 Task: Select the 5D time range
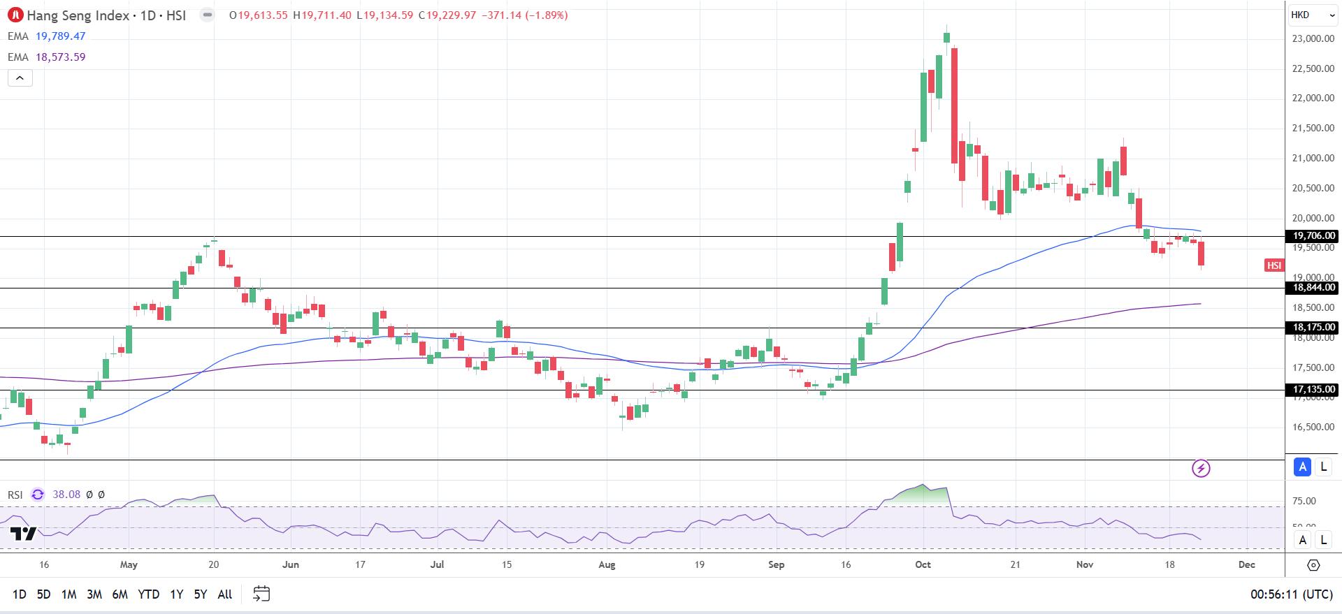(x=43, y=594)
